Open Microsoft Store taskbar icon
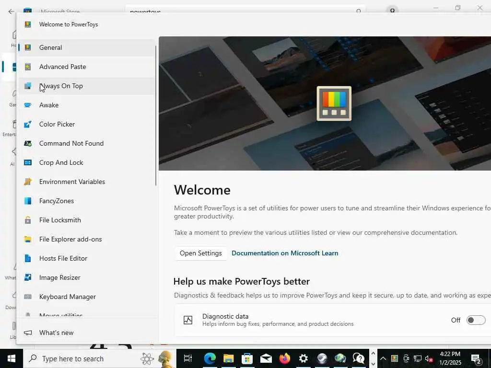 coord(247,358)
